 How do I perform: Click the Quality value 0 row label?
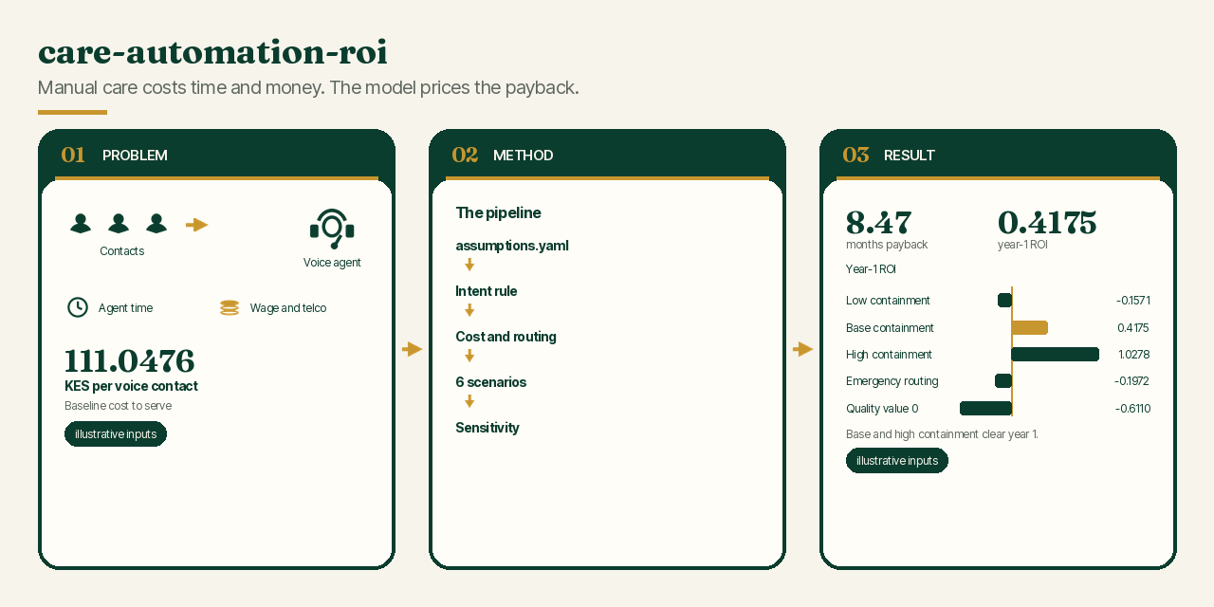coord(882,409)
